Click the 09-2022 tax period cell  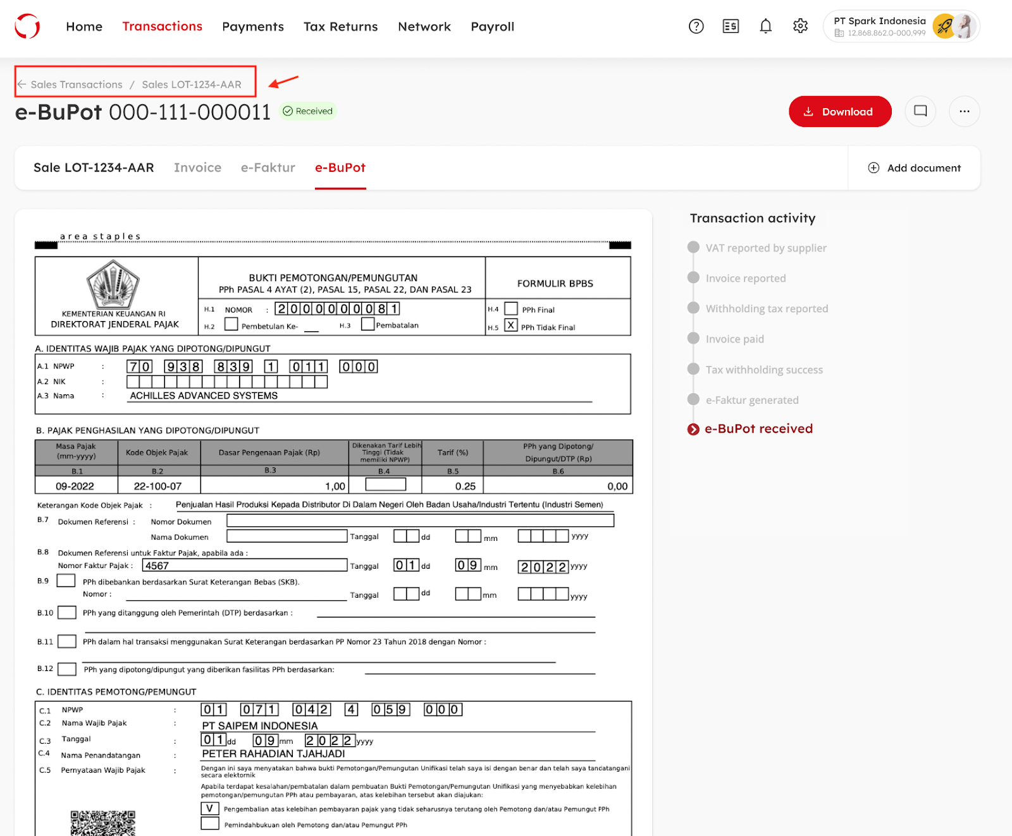pos(75,486)
